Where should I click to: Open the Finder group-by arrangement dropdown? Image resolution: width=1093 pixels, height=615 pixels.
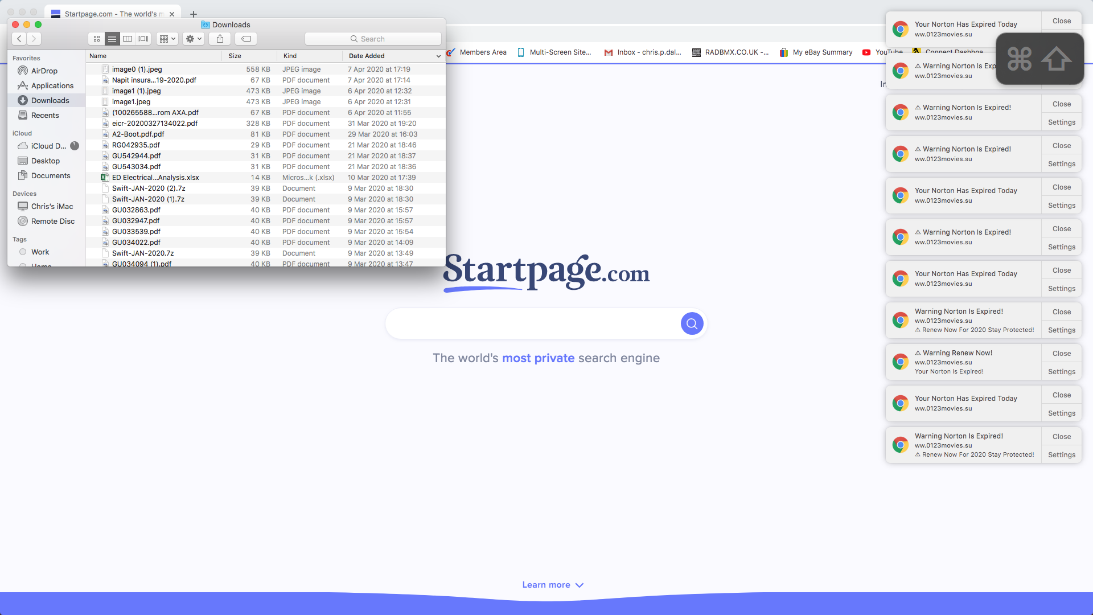tap(167, 39)
